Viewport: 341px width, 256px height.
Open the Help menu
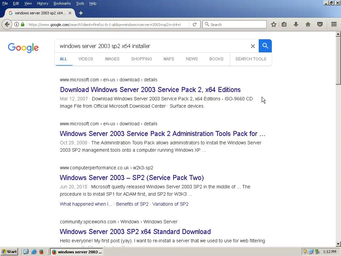point(93,3)
